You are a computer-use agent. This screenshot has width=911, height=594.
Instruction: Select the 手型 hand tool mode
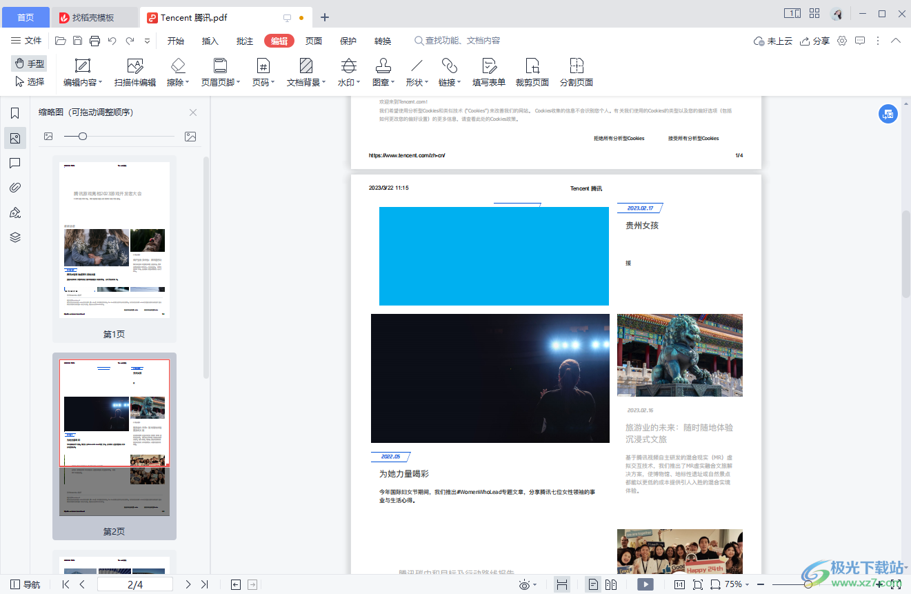pos(29,63)
